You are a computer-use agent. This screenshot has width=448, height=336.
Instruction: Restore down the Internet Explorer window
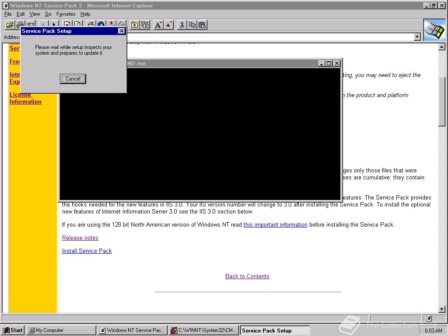(434, 5)
